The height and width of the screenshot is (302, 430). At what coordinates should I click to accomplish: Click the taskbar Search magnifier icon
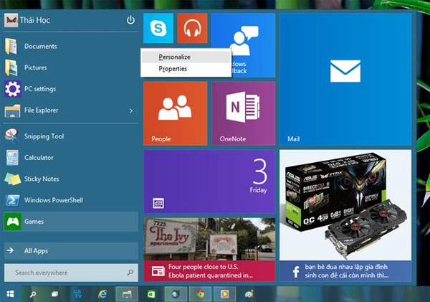(x=33, y=294)
